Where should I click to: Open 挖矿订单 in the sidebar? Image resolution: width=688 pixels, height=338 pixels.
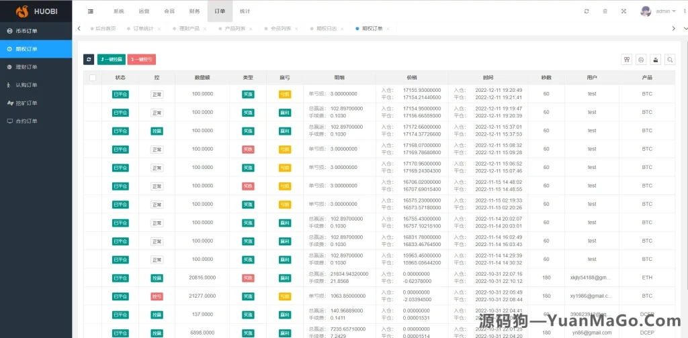coord(36,103)
